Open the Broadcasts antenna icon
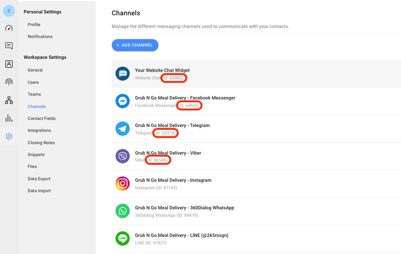Screen dimensions: 401x254 coord(9,82)
